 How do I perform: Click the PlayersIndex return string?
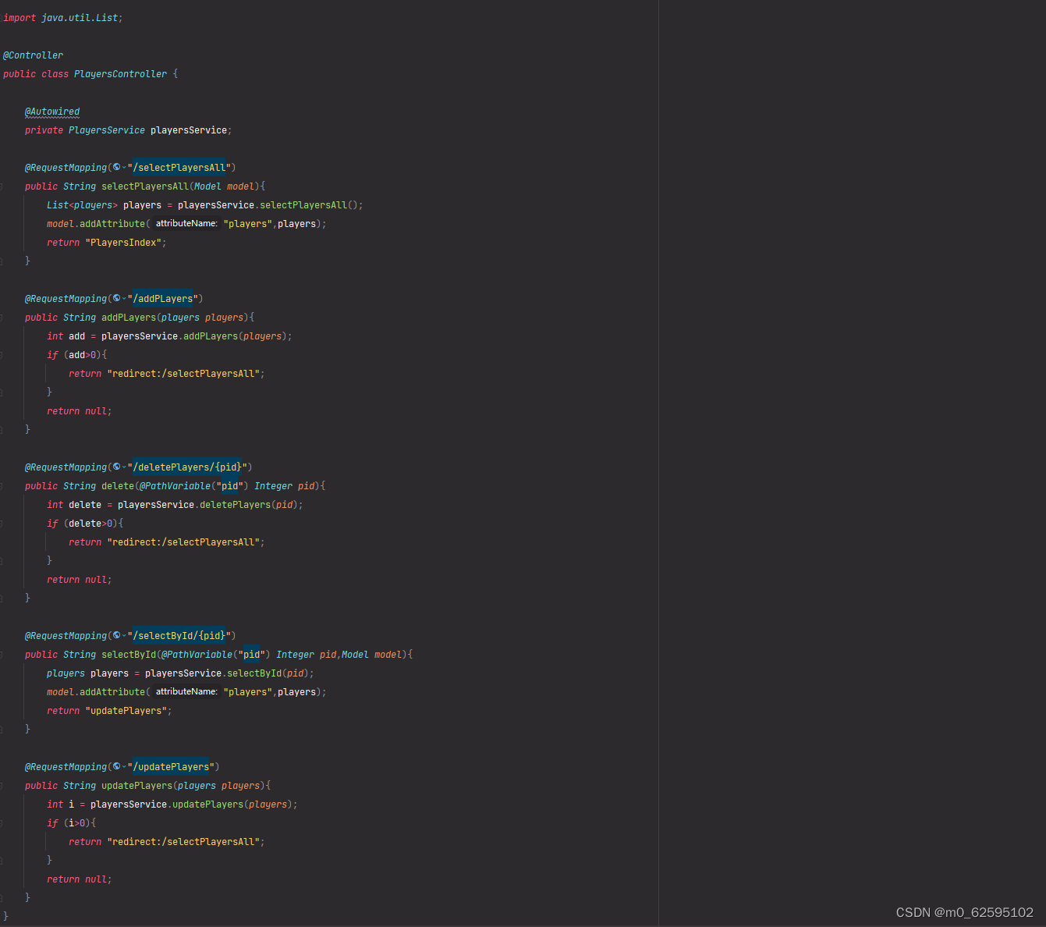coord(123,242)
